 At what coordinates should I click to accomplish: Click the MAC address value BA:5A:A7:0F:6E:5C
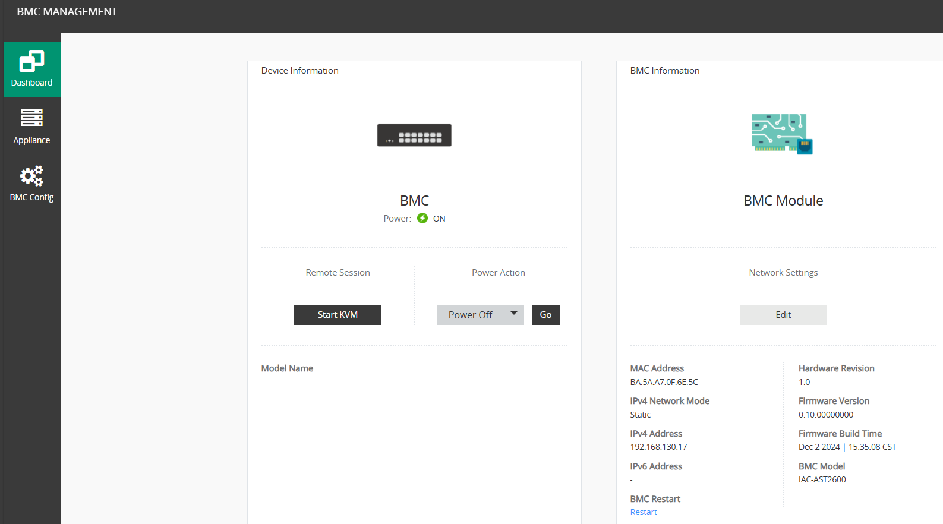664,382
